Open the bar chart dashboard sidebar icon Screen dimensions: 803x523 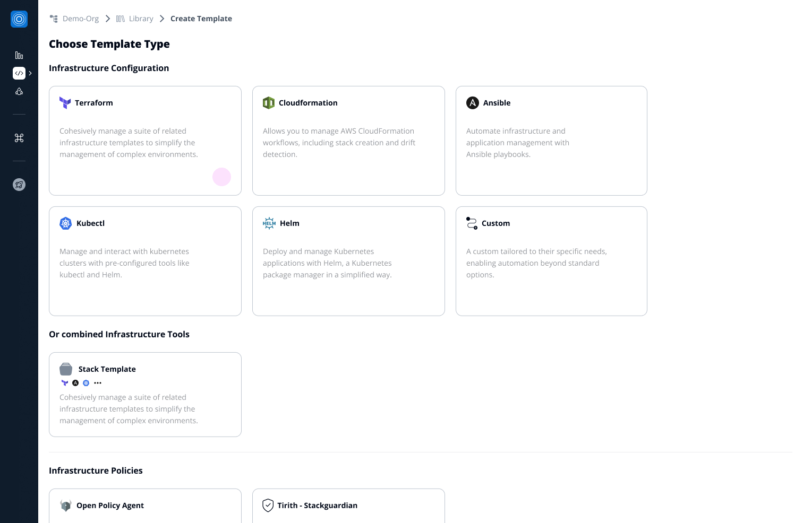pyautogui.click(x=19, y=55)
